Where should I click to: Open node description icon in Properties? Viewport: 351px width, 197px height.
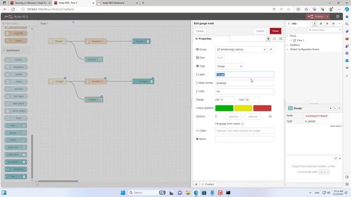point(274,39)
